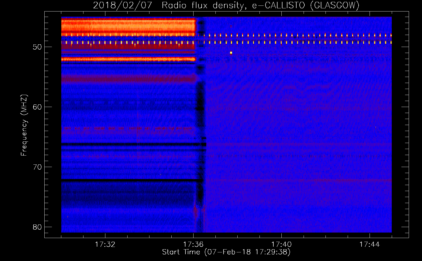The image size is (422, 261).
Task: Click the dark vertical gap just after 17:36
Action: pos(200,125)
